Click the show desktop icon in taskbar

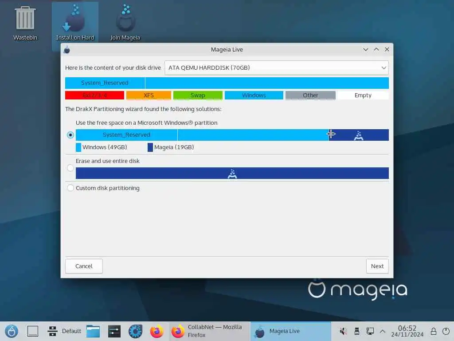click(x=33, y=331)
